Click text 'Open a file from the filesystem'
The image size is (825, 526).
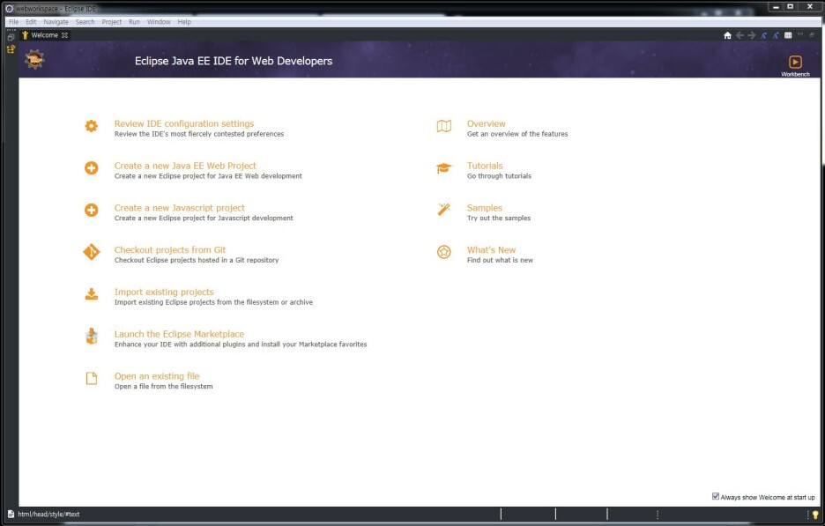pyautogui.click(x=164, y=387)
